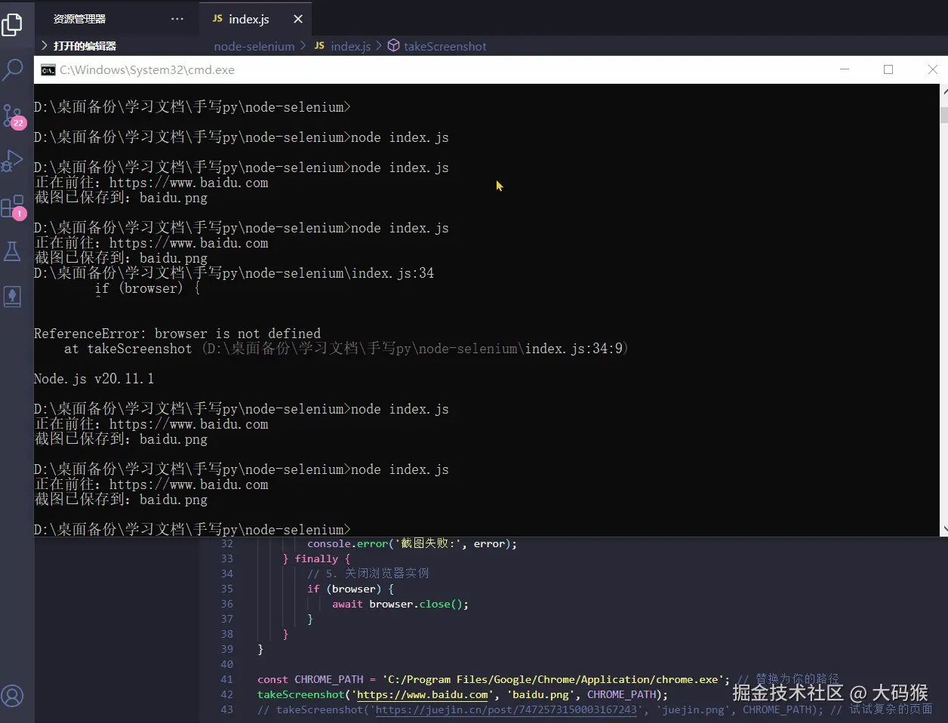Click the baidu.com URL in line 42
Image resolution: width=948 pixels, height=723 pixels.
pyautogui.click(x=422, y=694)
